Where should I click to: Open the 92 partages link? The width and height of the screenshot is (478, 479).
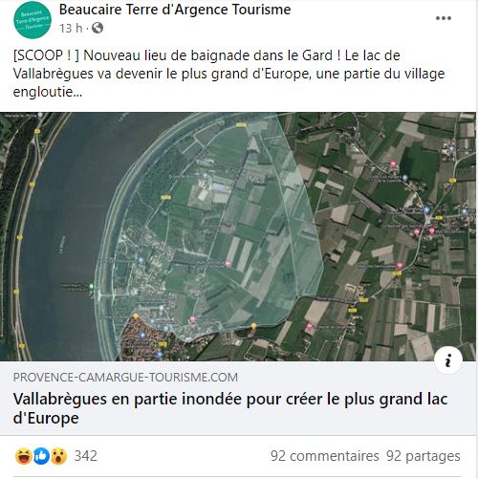point(424,456)
